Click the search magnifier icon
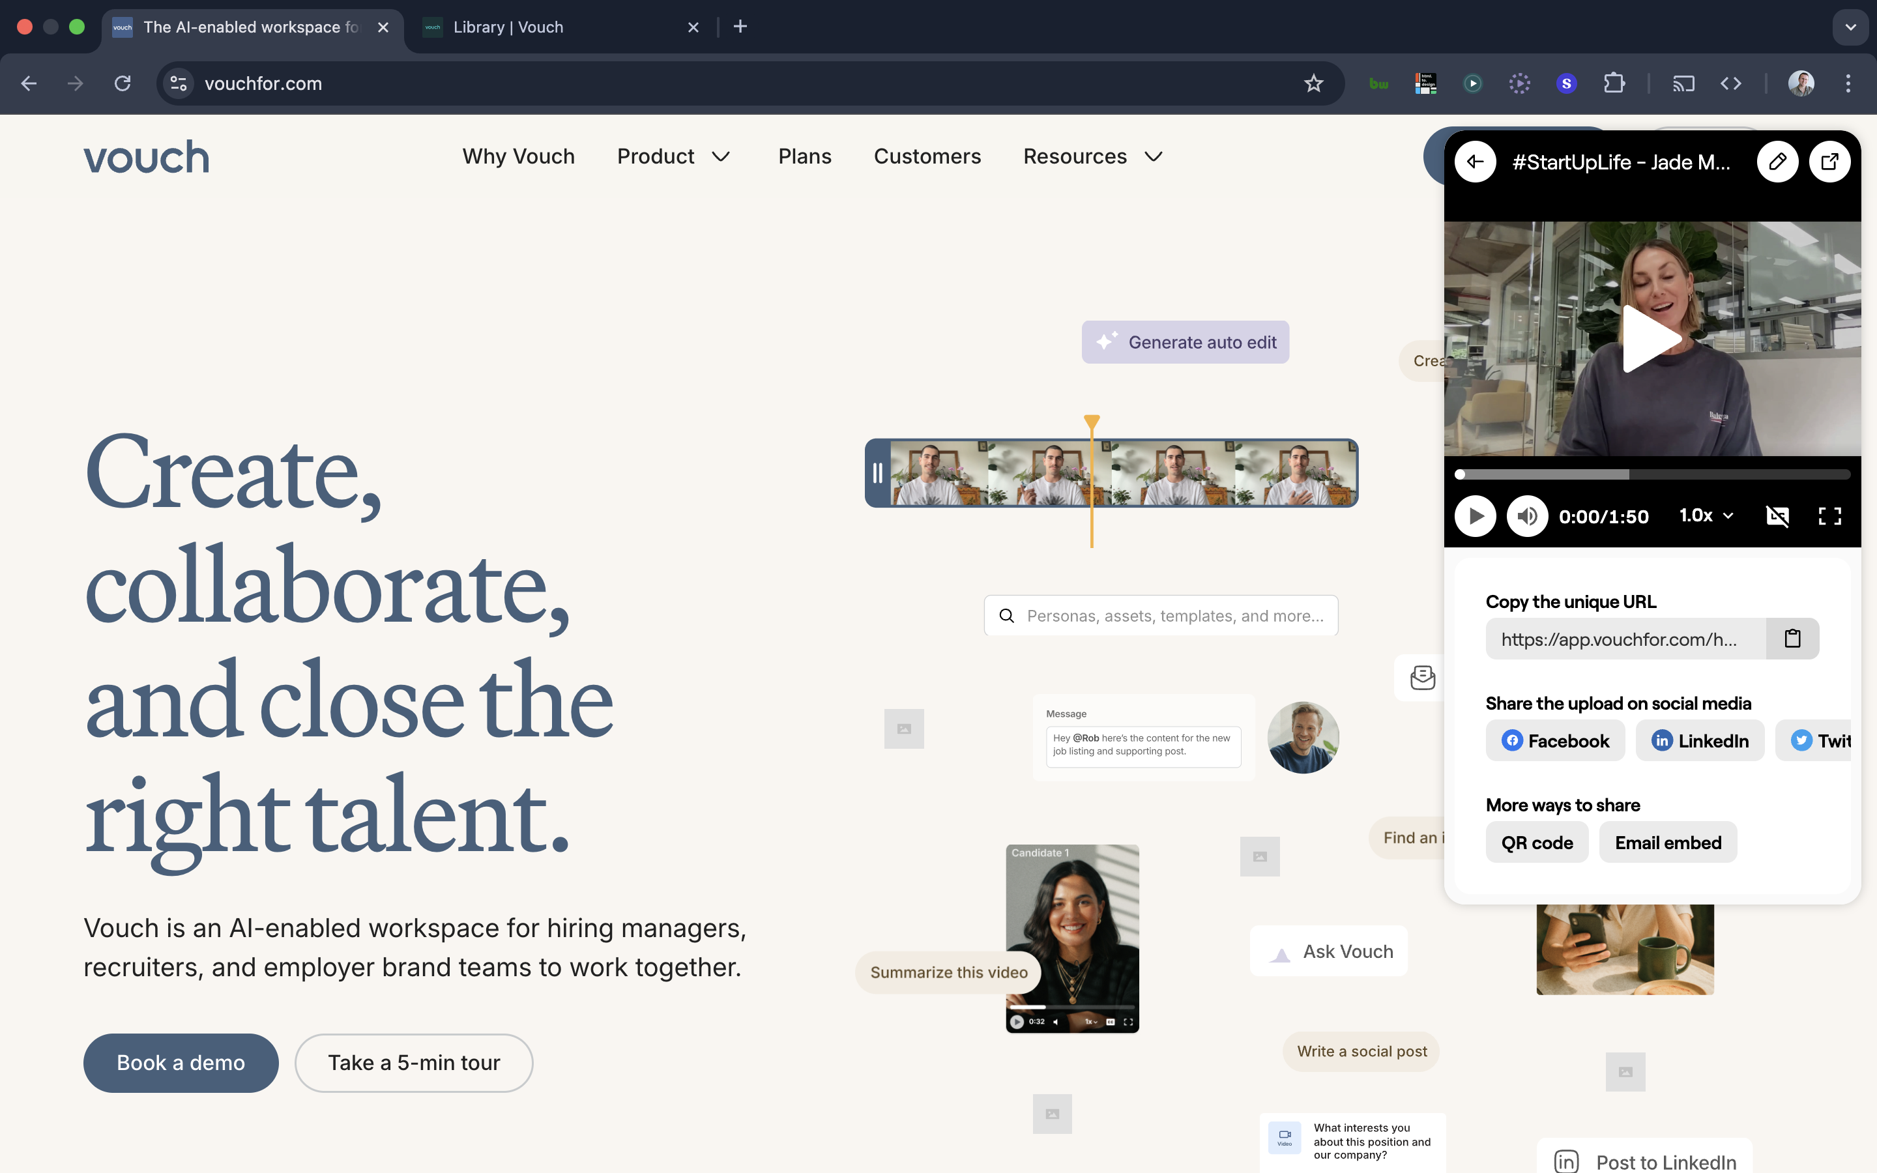 click(1007, 616)
